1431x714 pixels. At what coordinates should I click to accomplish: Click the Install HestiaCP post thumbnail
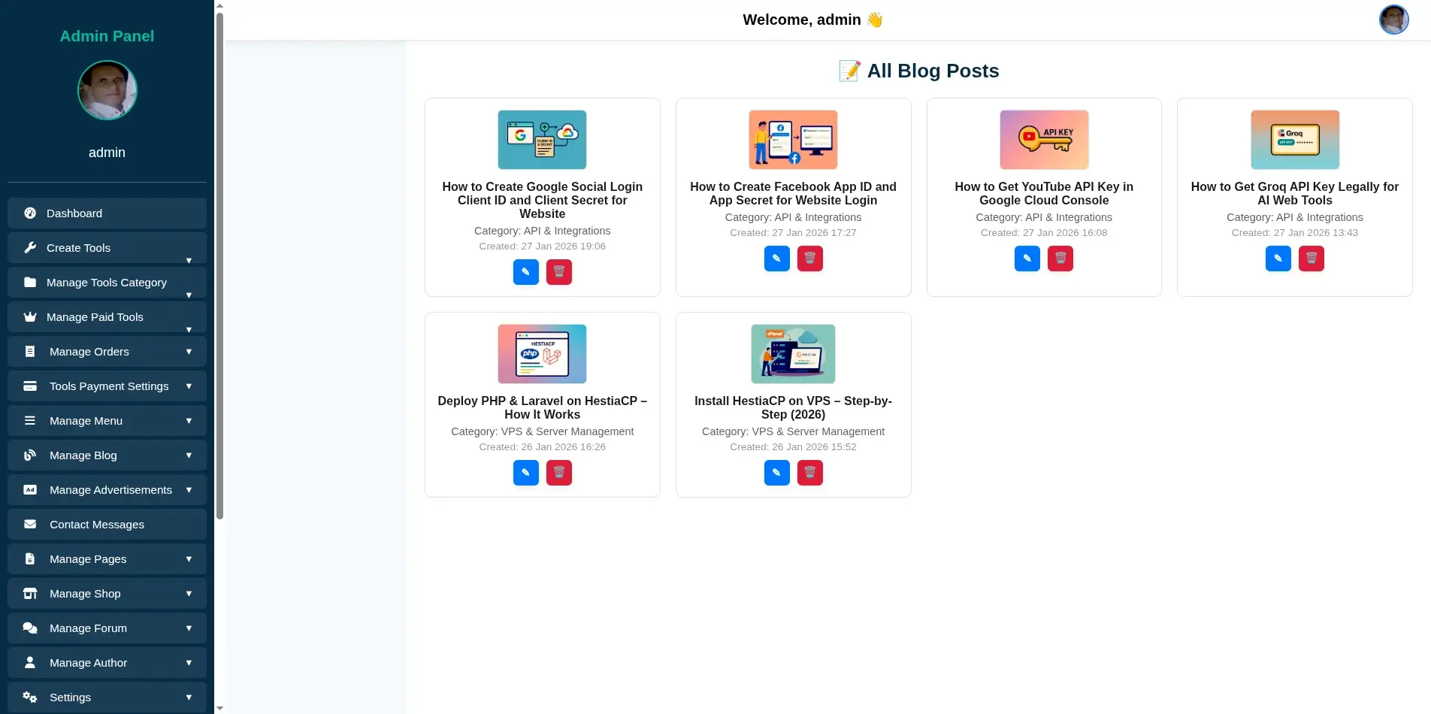pyautogui.click(x=793, y=353)
